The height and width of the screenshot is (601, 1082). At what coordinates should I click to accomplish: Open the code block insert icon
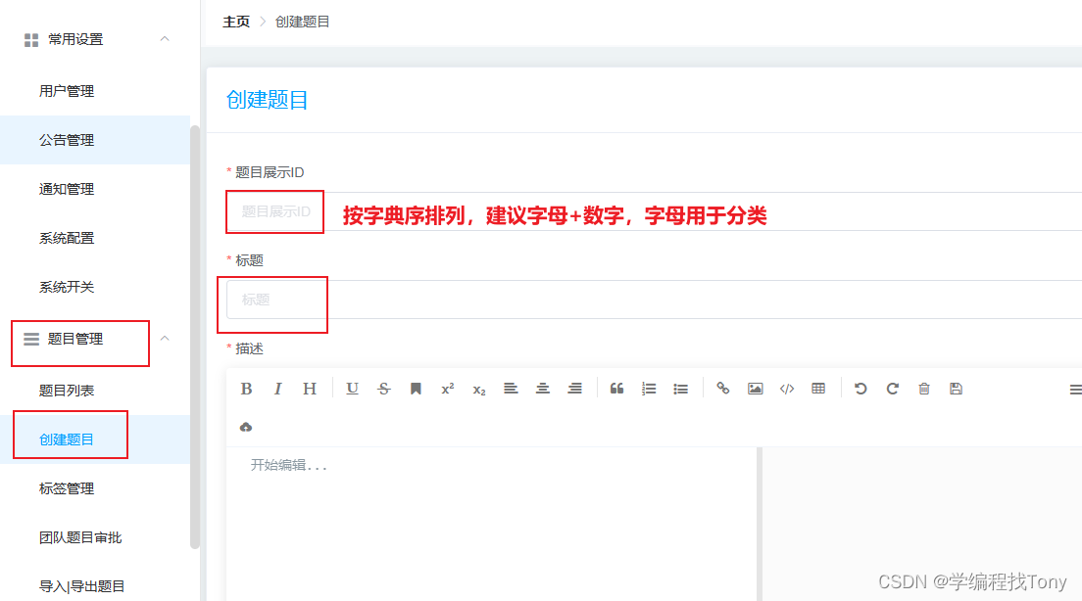pyautogui.click(x=787, y=388)
